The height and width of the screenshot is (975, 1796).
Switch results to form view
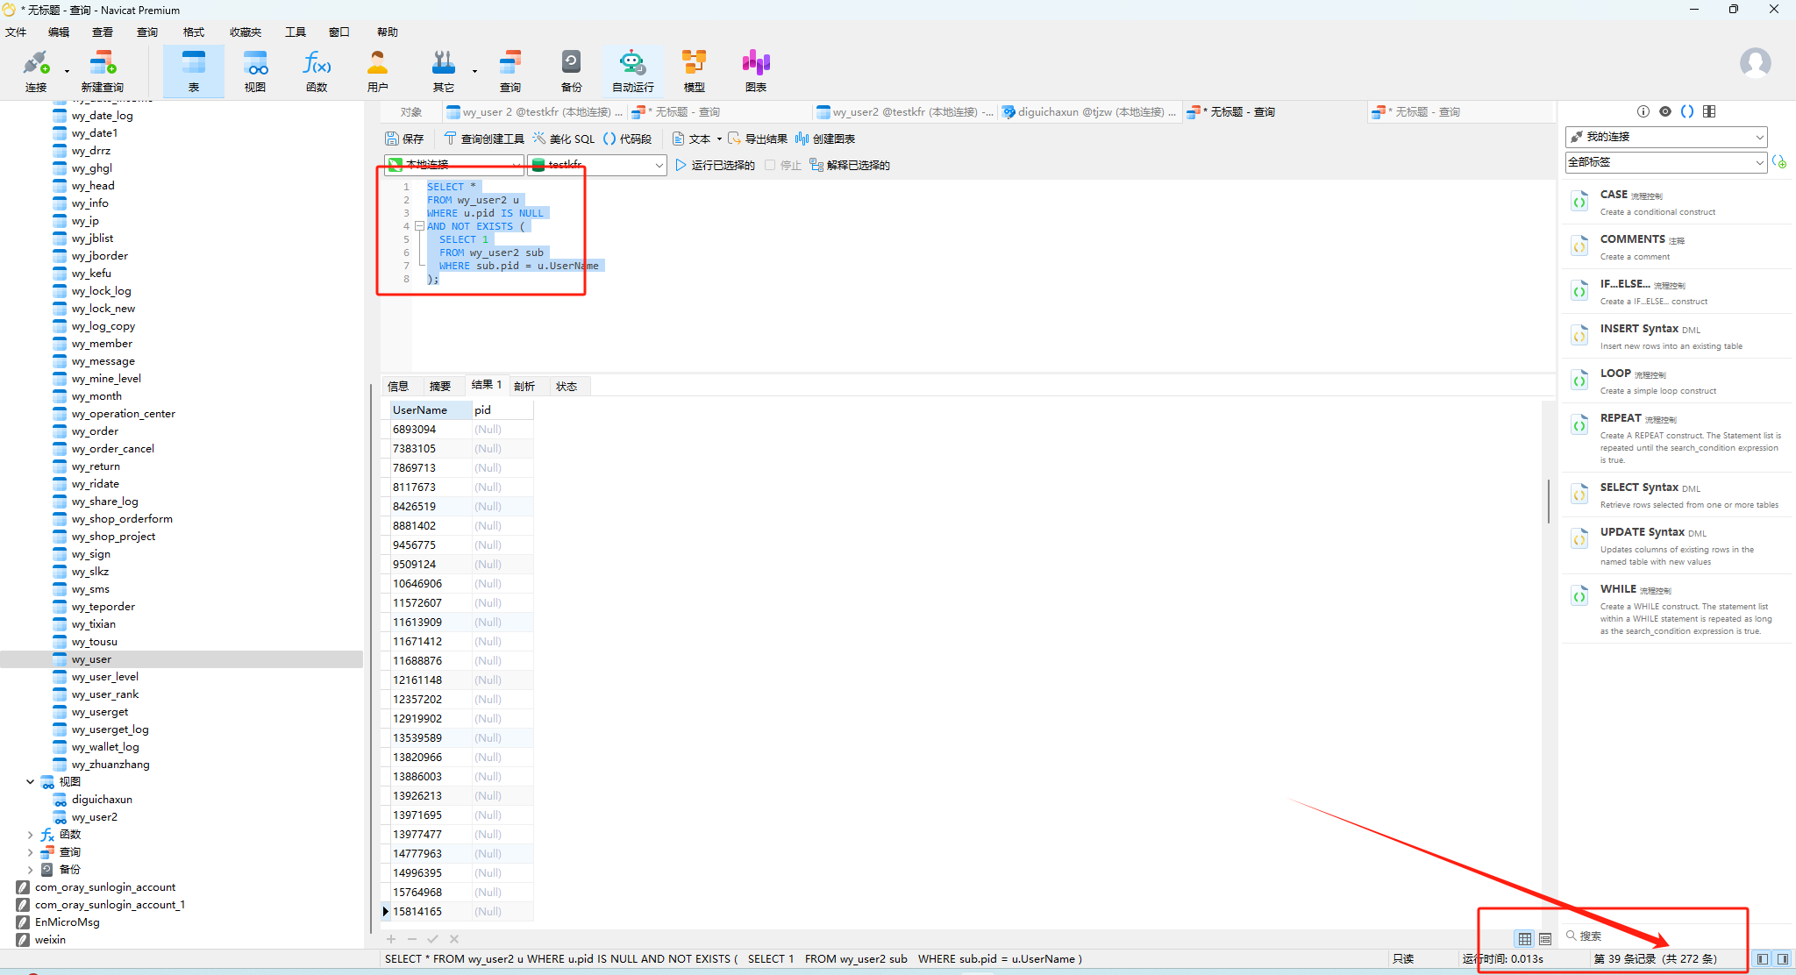[x=1545, y=938]
